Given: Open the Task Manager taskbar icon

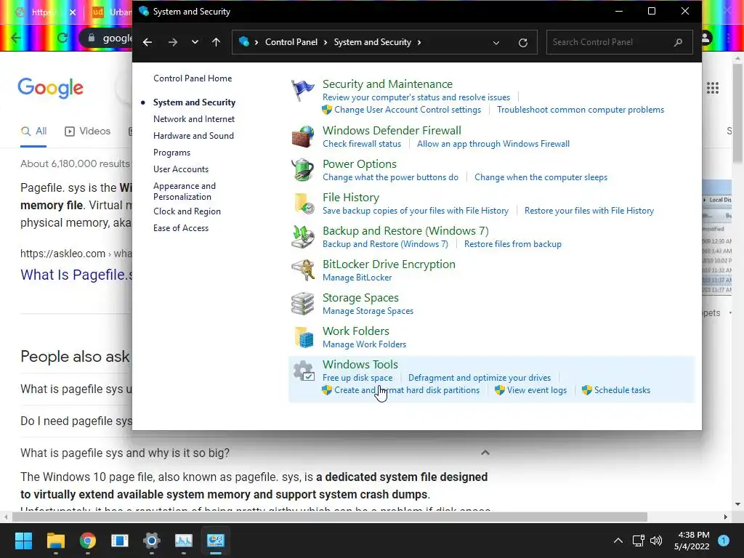Looking at the screenshot, I should tap(184, 541).
